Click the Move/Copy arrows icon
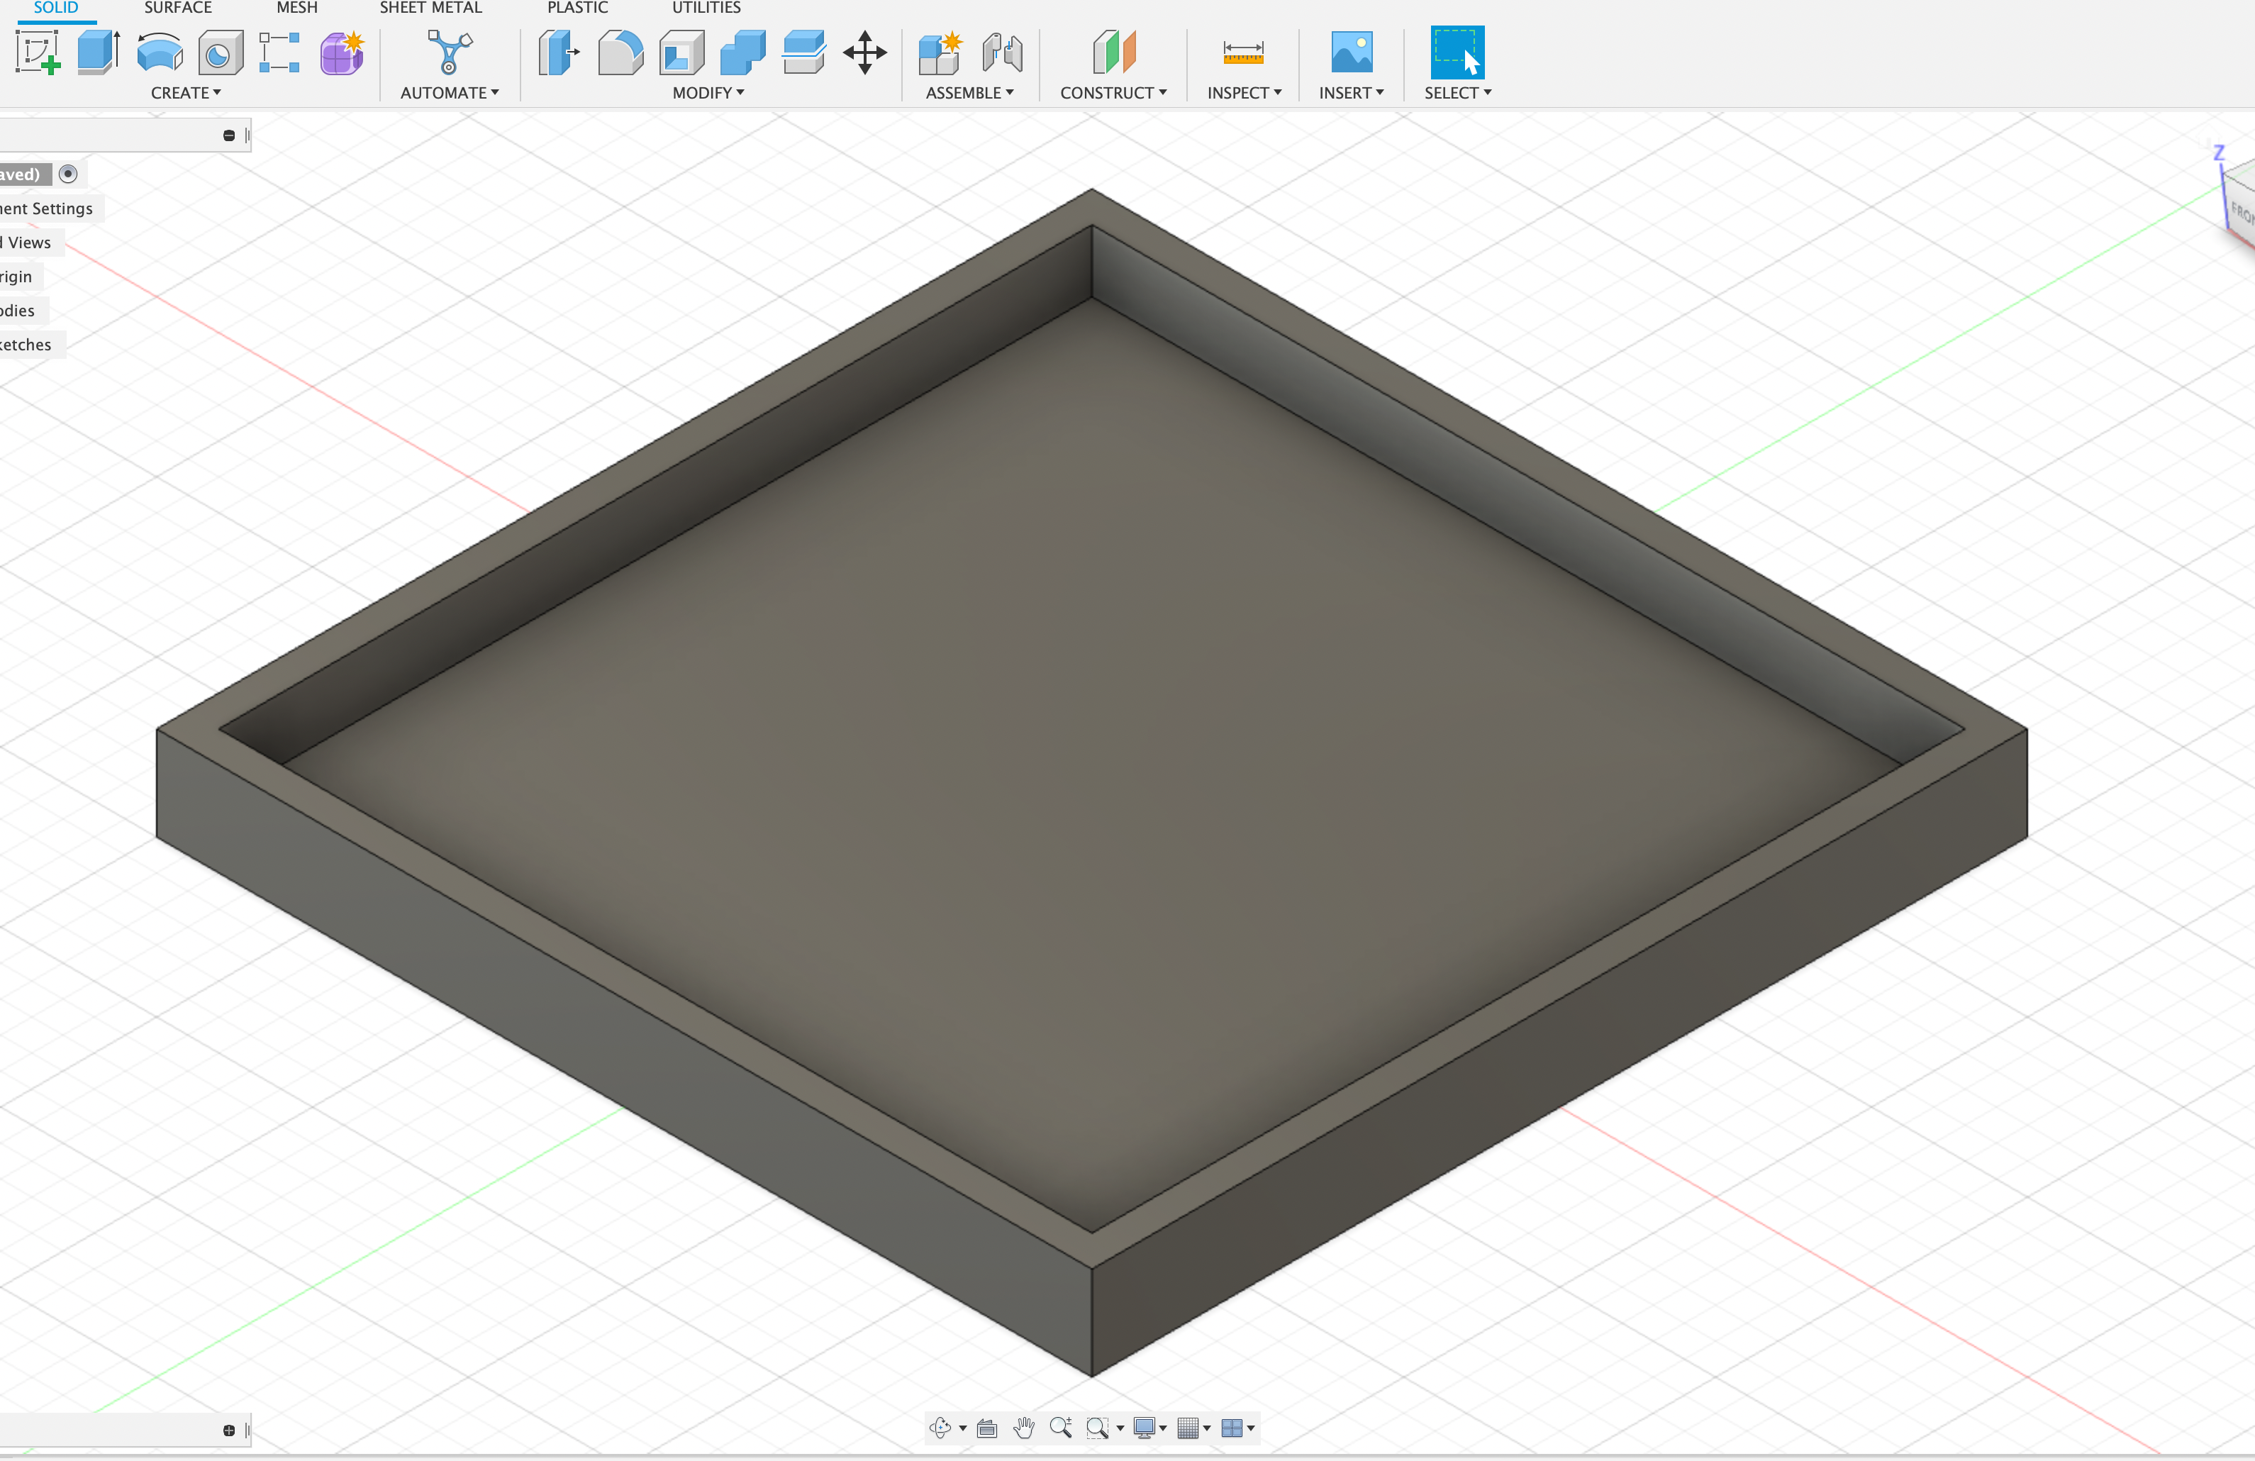Image resolution: width=2255 pixels, height=1461 pixels. tap(864, 52)
